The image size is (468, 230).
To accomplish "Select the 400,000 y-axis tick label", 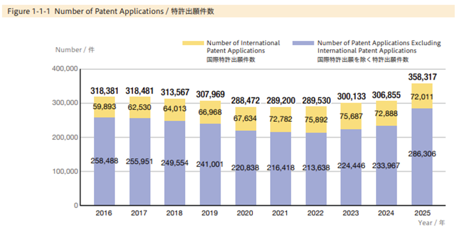I will [65, 69].
